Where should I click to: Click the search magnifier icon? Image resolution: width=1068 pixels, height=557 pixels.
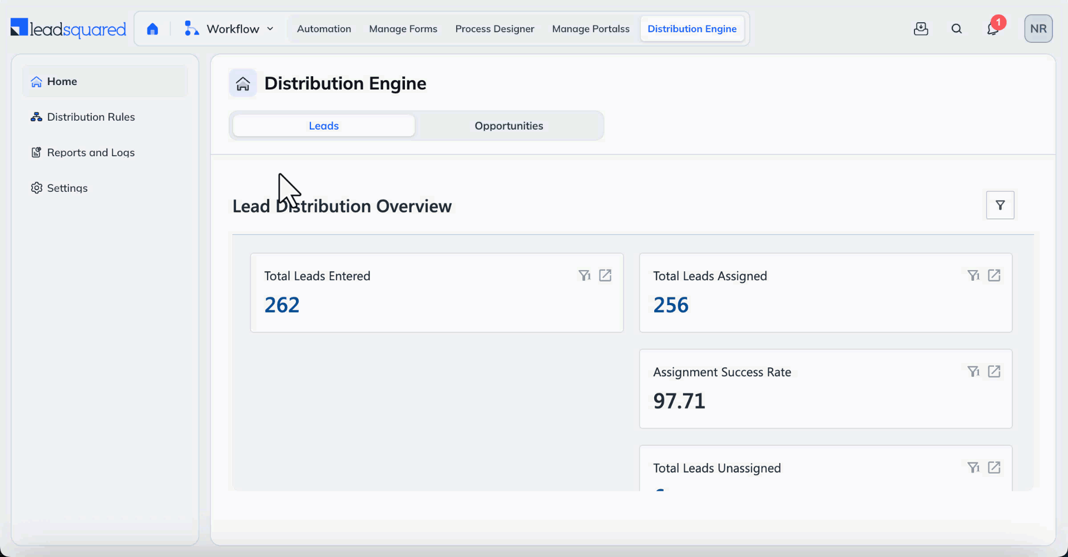(956, 29)
